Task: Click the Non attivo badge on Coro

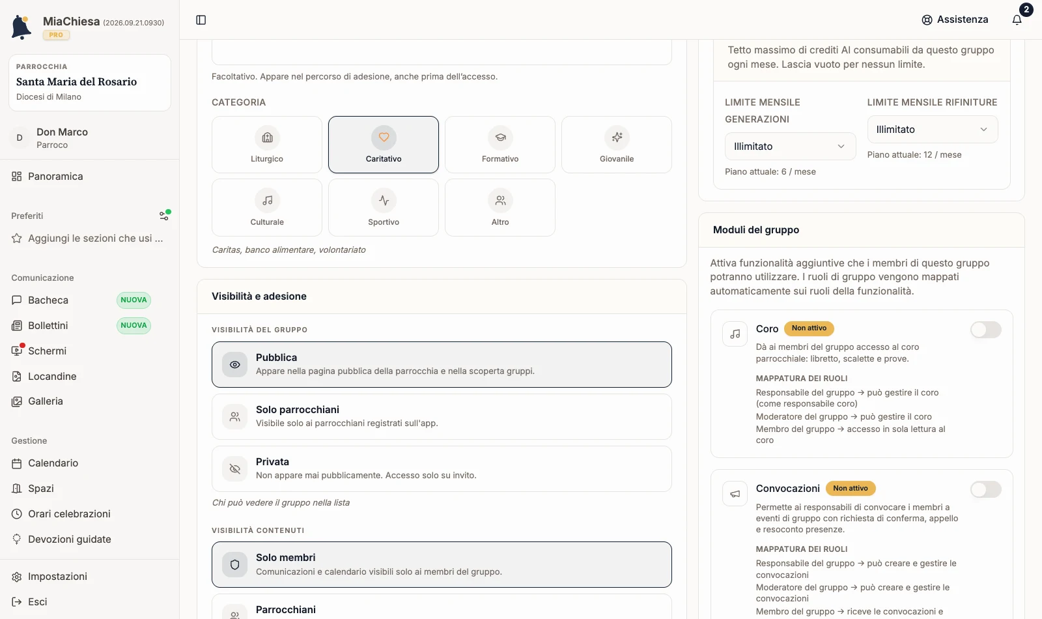Action: [x=809, y=328]
